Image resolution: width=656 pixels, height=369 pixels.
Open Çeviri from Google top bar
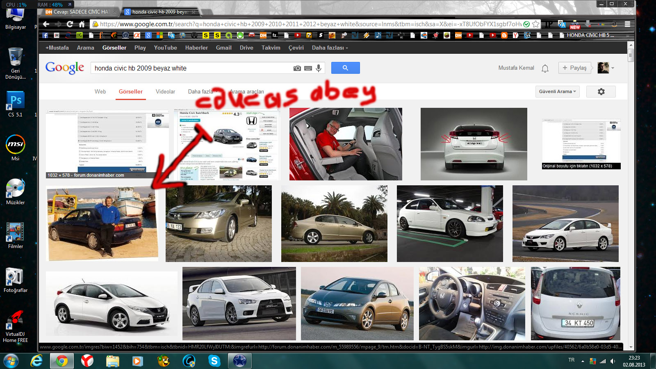point(296,48)
